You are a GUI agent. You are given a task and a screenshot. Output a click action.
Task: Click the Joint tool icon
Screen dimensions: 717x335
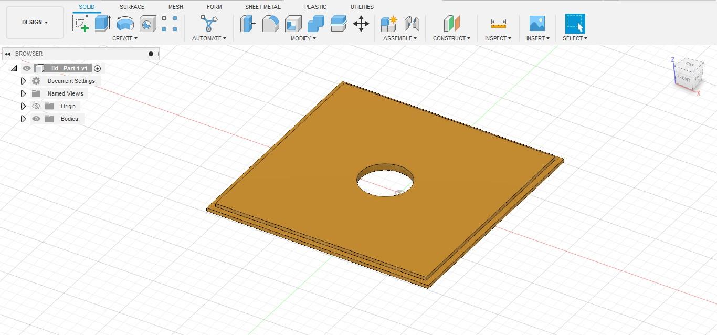412,24
